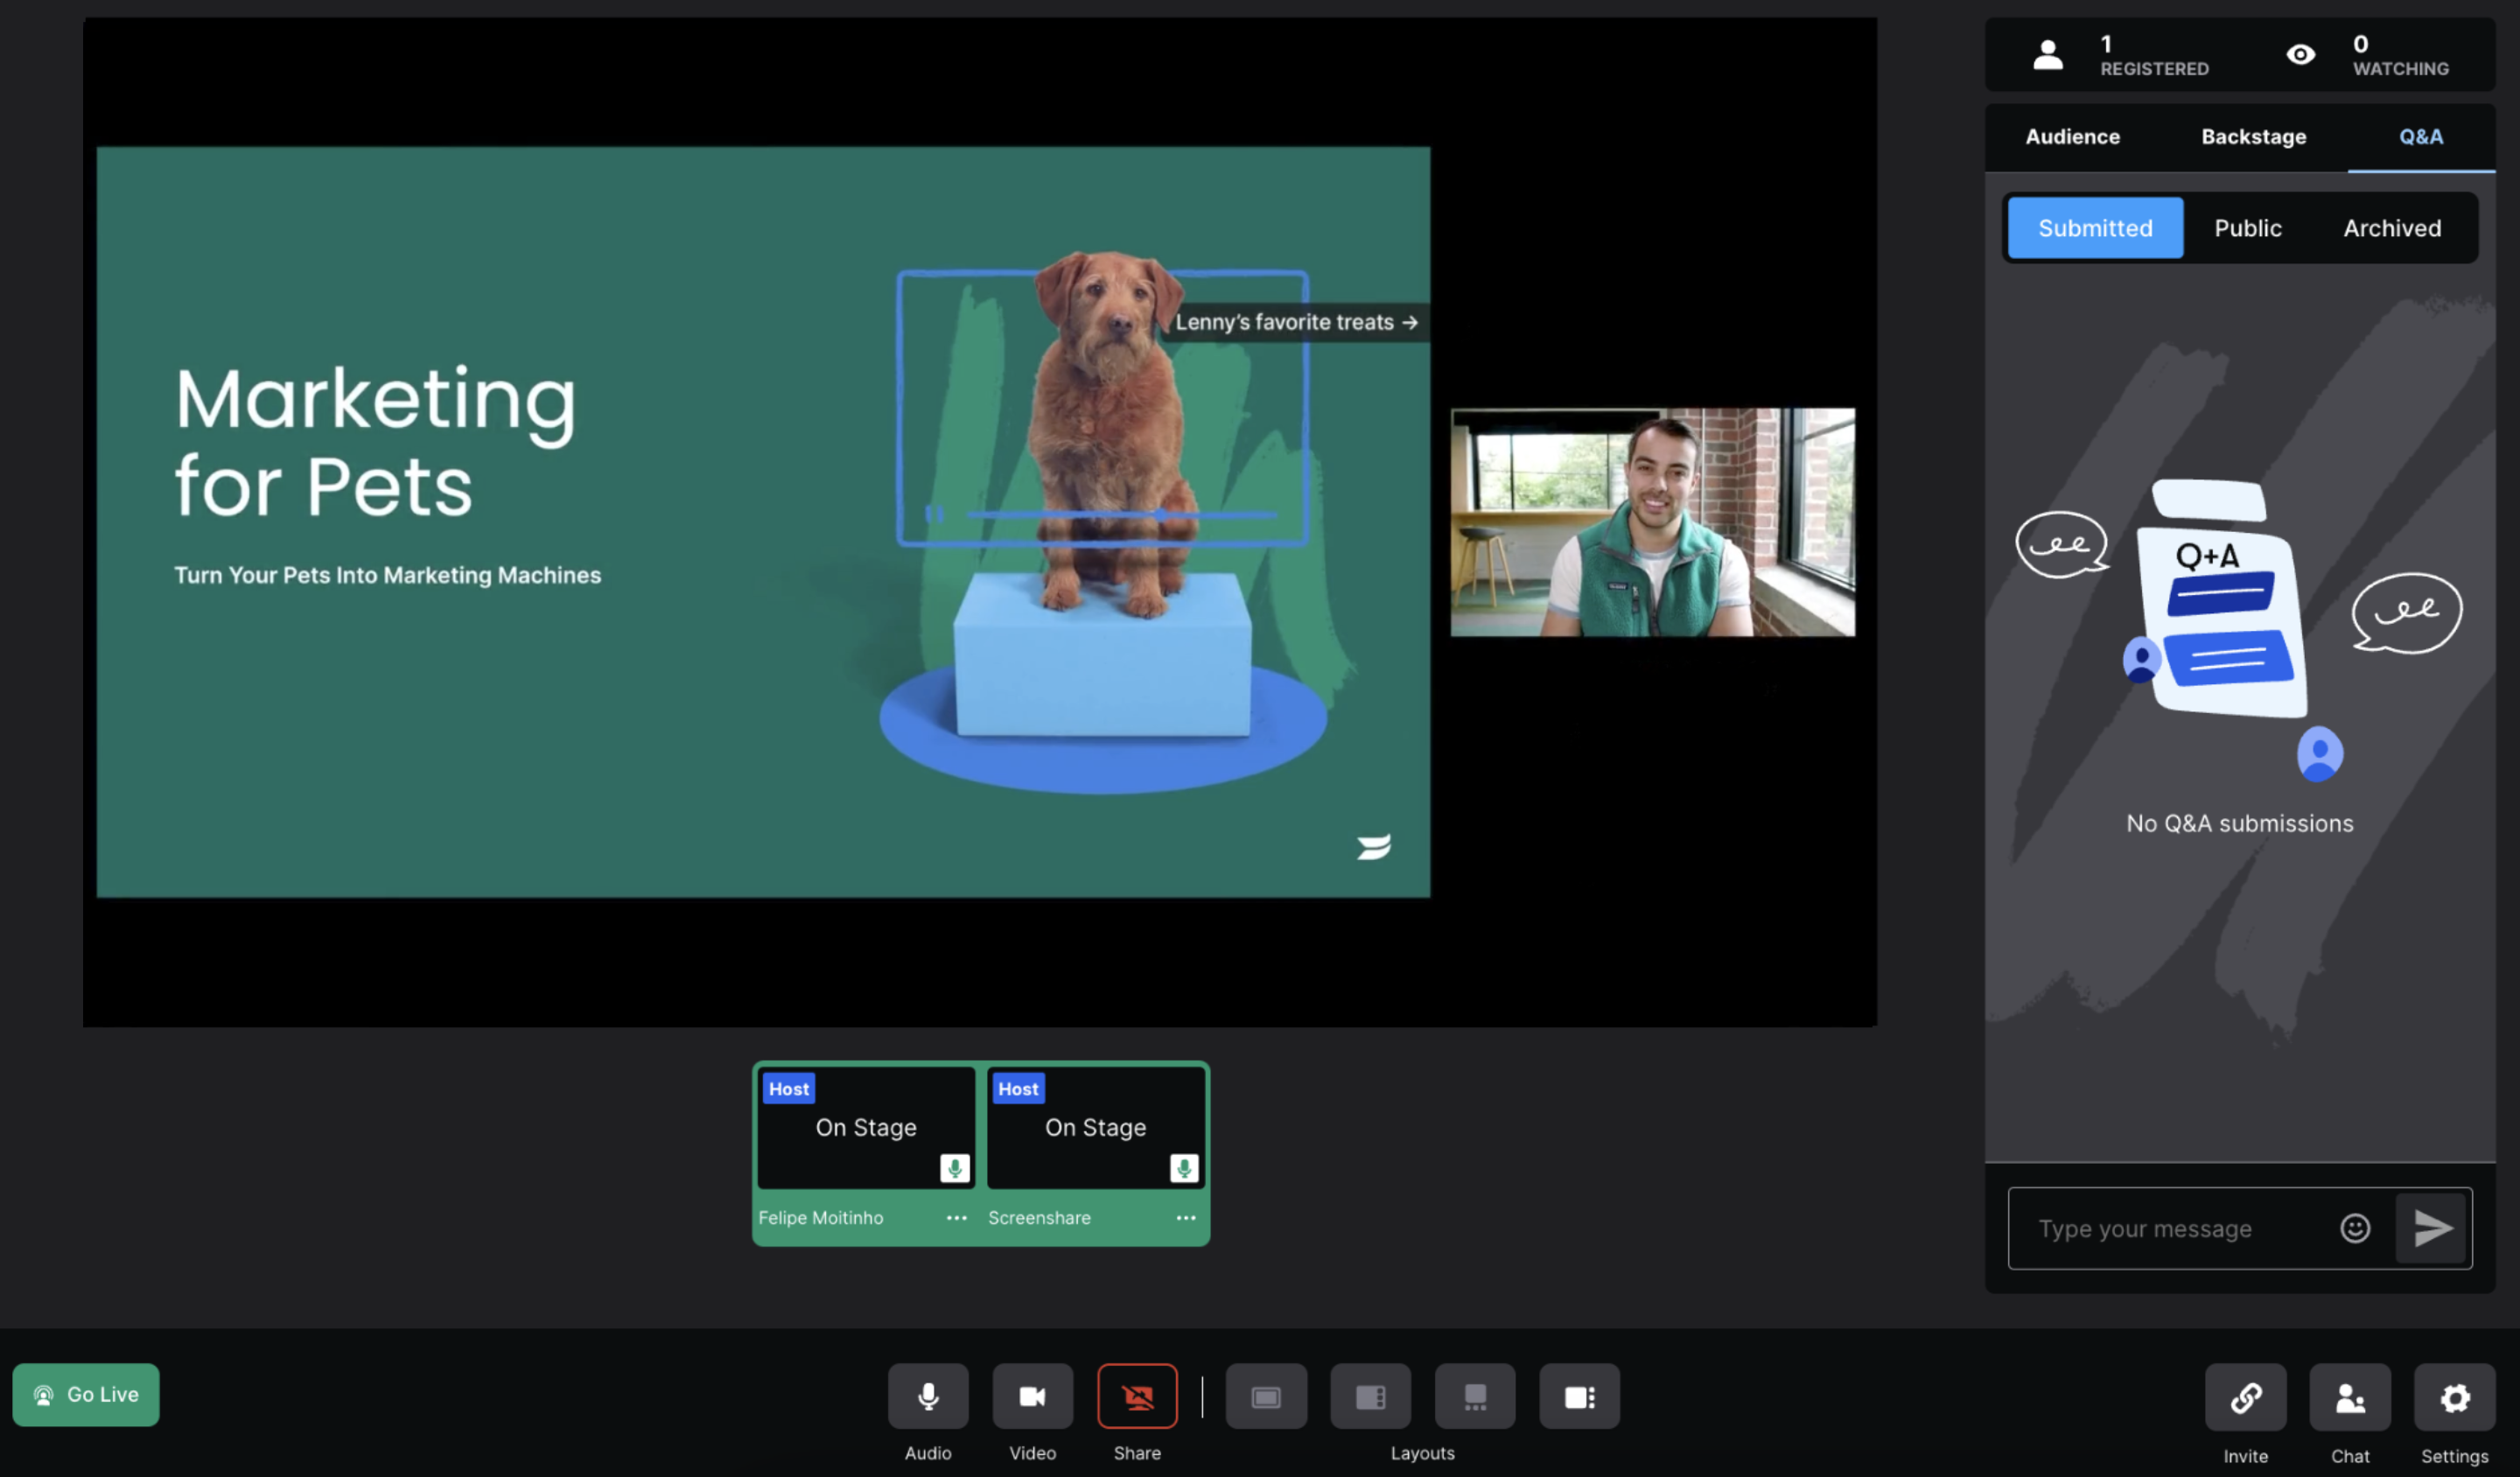Select the first fullscreen layout icon
This screenshot has width=2520, height=1477.
[1266, 1396]
